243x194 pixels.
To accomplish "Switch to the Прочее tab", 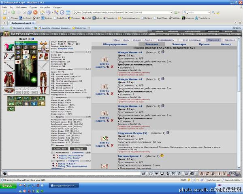I will click(x=204, y=44).
